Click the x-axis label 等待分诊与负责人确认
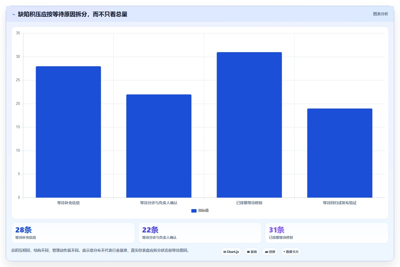 click(159, 203)
